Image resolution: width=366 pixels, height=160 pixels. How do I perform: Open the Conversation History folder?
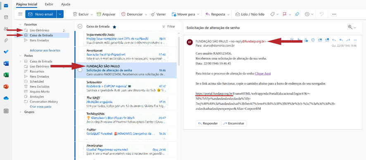point(43,101)
